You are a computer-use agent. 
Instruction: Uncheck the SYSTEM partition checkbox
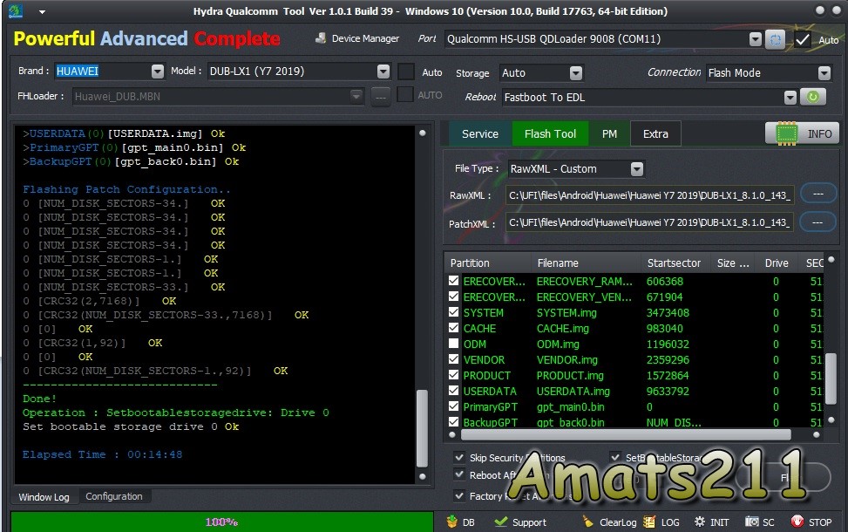click(453, 313)
